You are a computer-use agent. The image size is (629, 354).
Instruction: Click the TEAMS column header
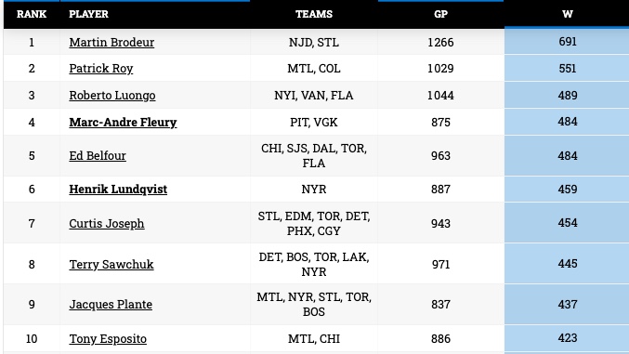click(314, 14)
